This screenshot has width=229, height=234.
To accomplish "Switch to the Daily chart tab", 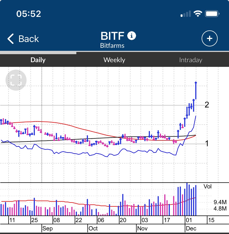I will click(x=38, y=60).
